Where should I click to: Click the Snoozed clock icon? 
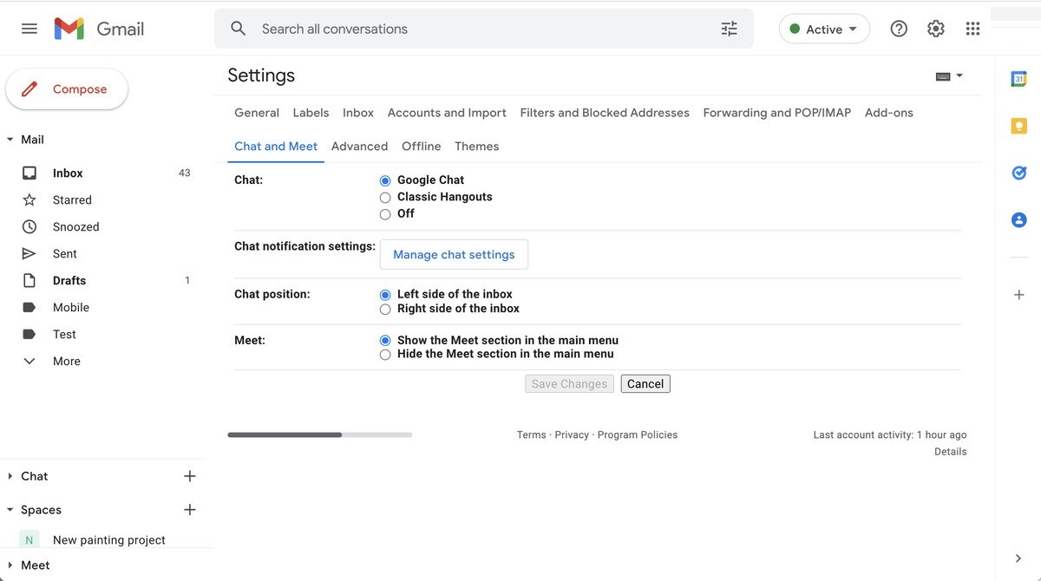29,226
